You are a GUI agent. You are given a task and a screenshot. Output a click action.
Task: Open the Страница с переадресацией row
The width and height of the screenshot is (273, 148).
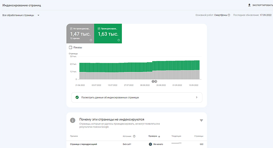84,144
